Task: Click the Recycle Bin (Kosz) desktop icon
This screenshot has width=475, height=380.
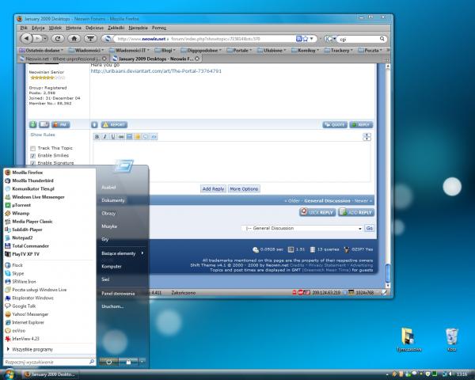Action: (x=452, y=338)
